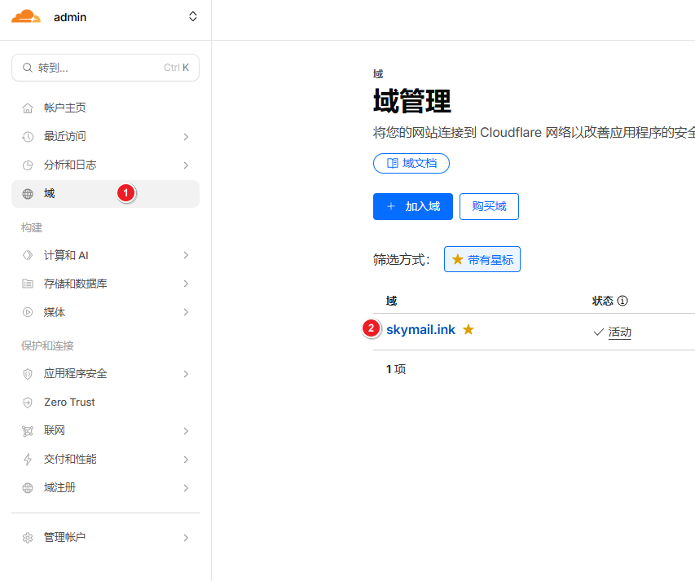The height and width of the screenshot is (581, 695).
Task: Select the 域 sidebar menu item
Action: tap(51, 194)
